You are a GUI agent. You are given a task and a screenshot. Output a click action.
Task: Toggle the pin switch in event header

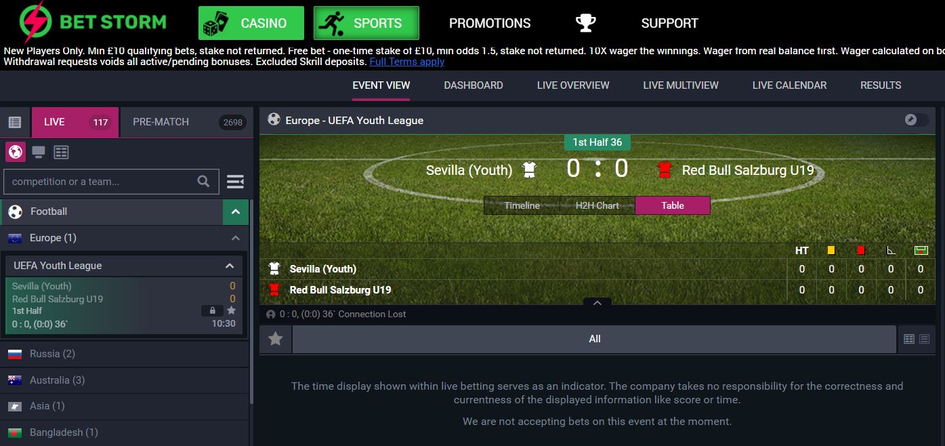tap(916, 120)
